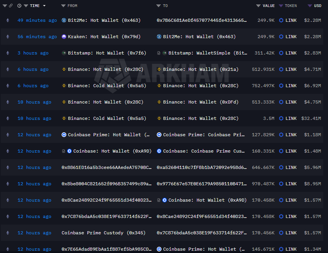The width and height of the screenshot is (328, 253).
Task: Open sender address 0x8be8004C821652f096B357499c89a…
Action: click(106, 184)
